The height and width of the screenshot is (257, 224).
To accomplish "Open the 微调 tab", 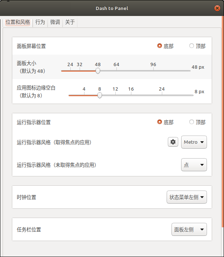I will tap(55, 22).
